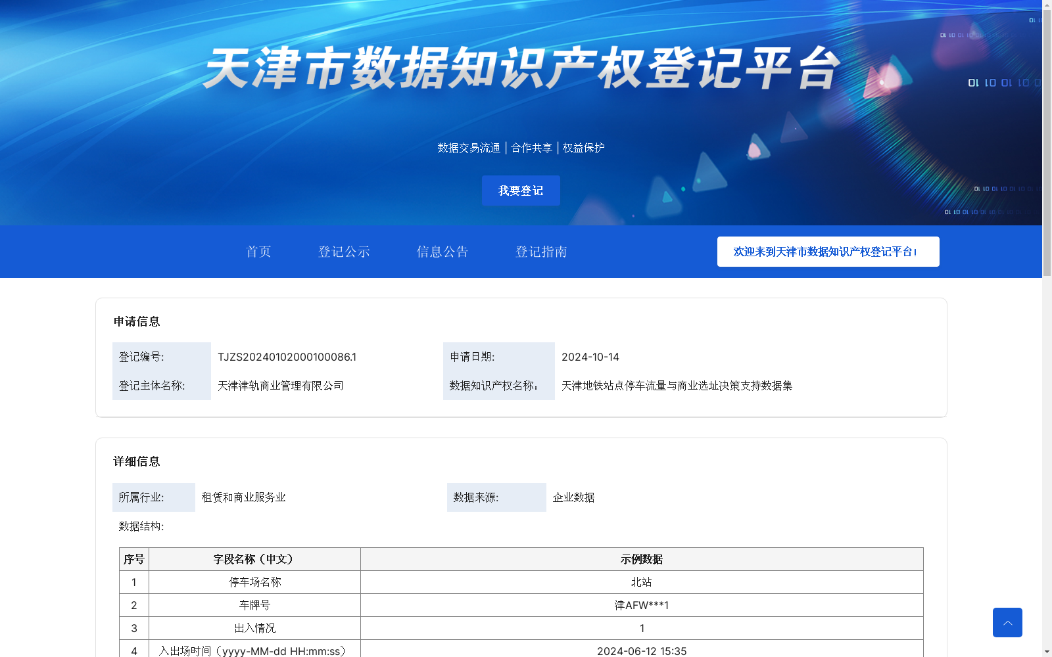The height and width of the screenshot is (657, 1052).
Task: Select sample data cell 津AFW***1
Action: point(642,605)
